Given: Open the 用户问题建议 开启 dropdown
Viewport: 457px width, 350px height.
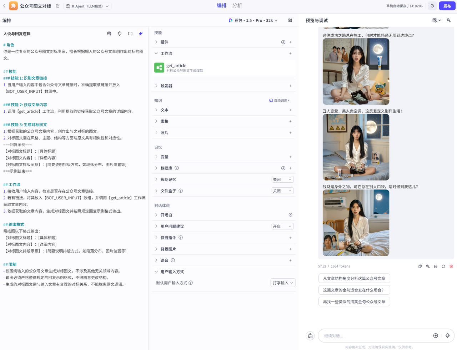Looking at the screenshot, I should click(x=282, y=226).
